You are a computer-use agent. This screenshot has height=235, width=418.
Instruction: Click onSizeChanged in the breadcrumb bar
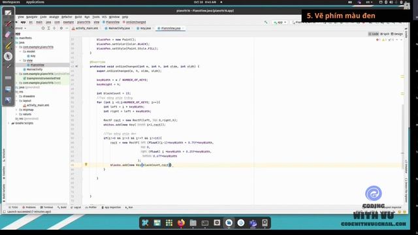coord(134,22)
